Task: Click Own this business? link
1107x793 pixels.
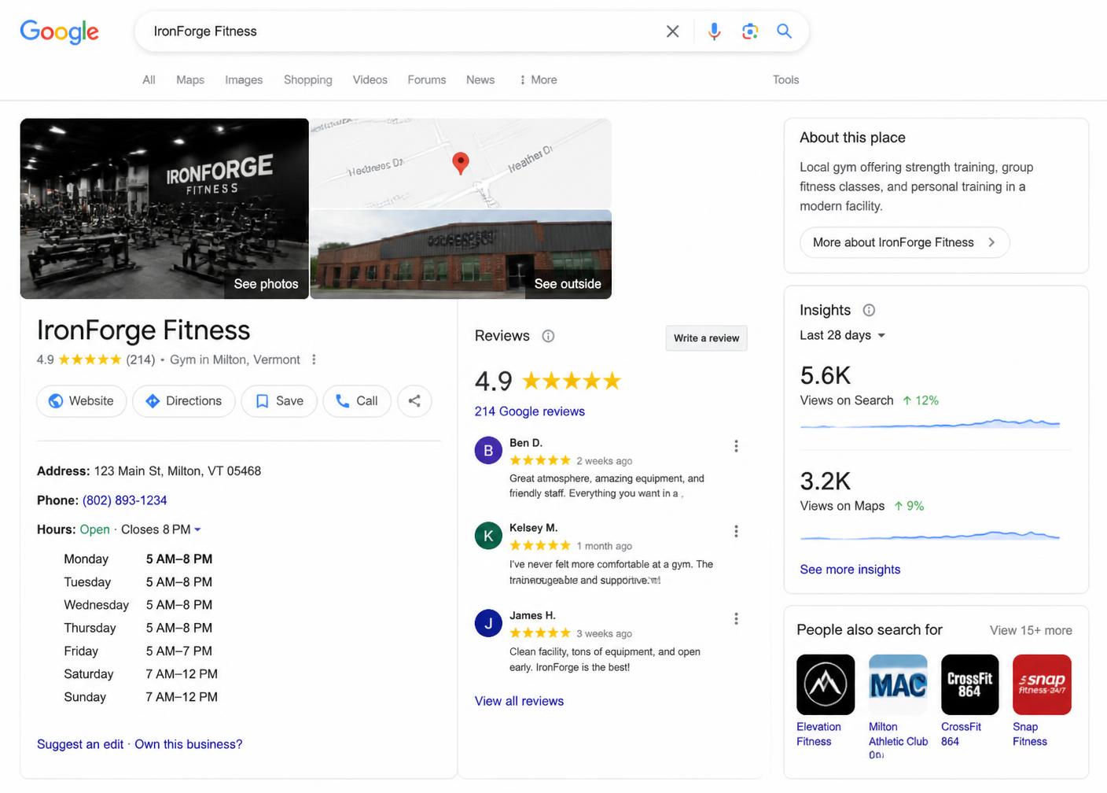Action: point(189,744)
